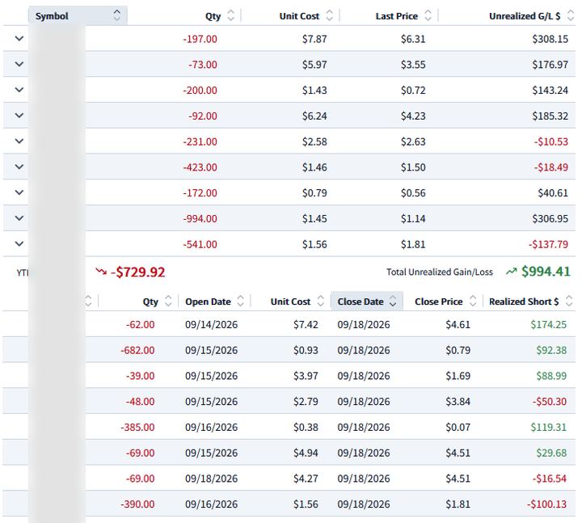
Task: Click the -$100.13 realized short cell
Action: pos(546,504)
